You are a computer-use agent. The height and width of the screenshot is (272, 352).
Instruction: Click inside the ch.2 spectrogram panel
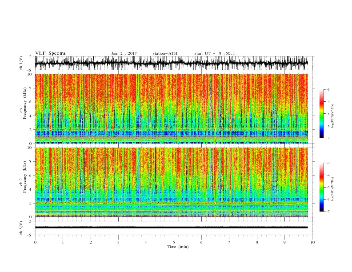[171, 182]
